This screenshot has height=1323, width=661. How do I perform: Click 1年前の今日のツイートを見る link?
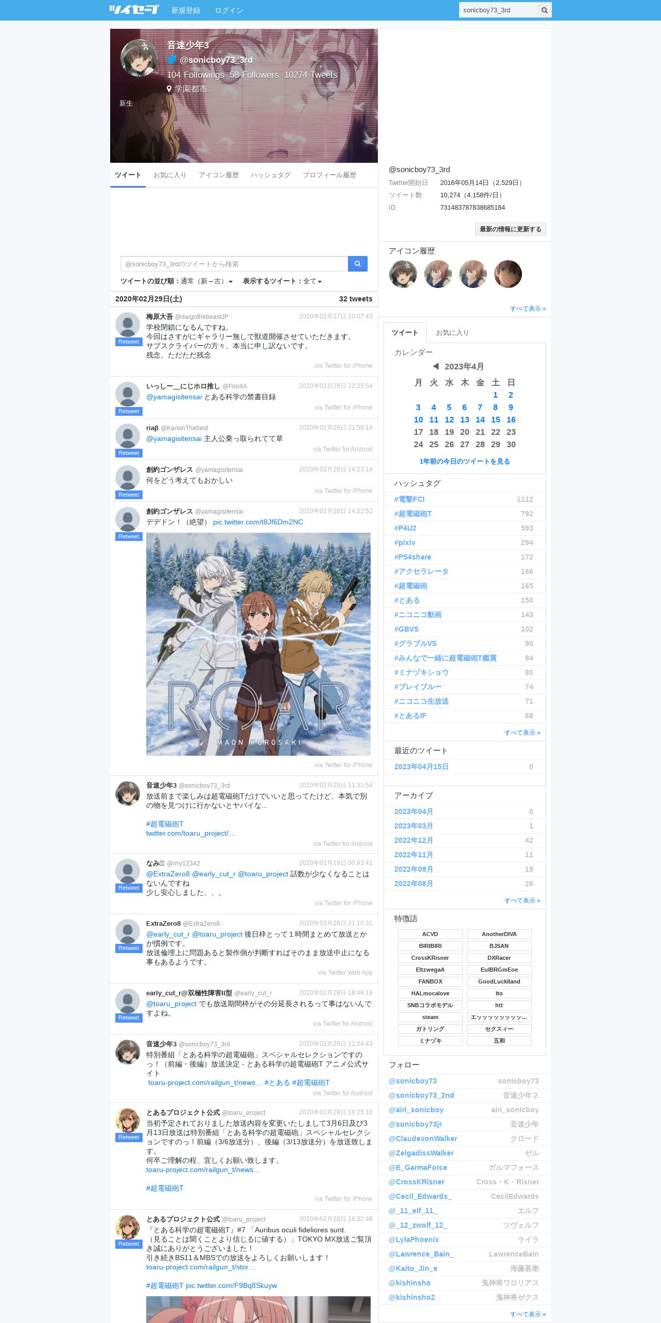[x=465, y=462]
